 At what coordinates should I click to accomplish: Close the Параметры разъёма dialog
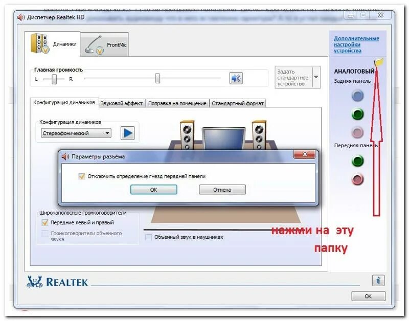[x=304, y=154]
